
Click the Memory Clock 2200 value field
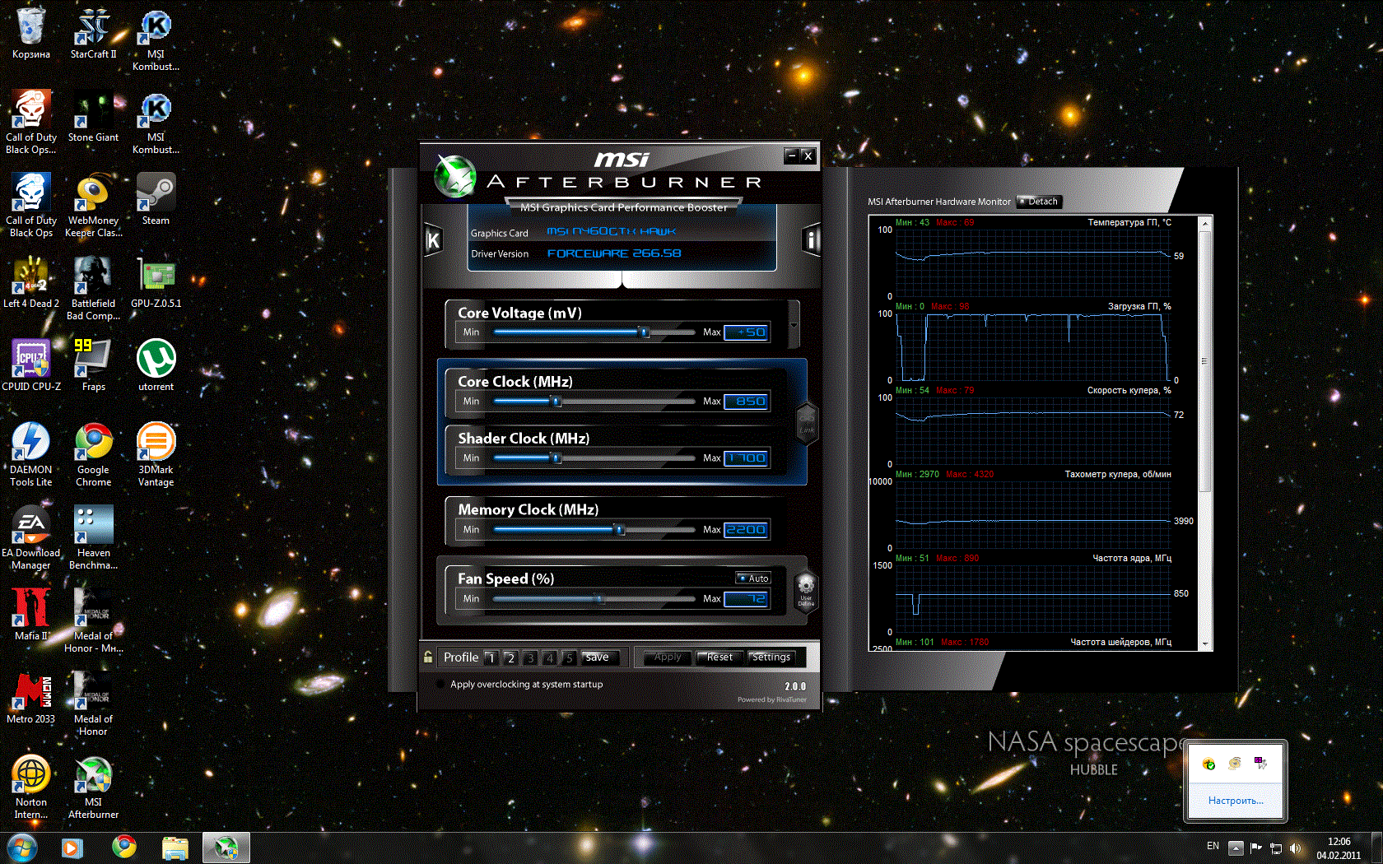(x=747, y=530)
